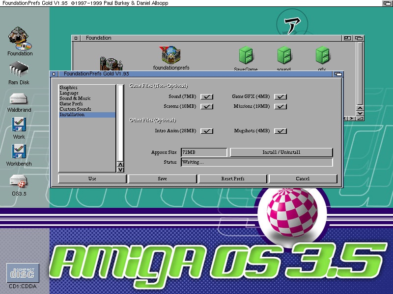Click the Install / Uninstall button
This screenshot has height=294, width=393.
coord(281,152)
